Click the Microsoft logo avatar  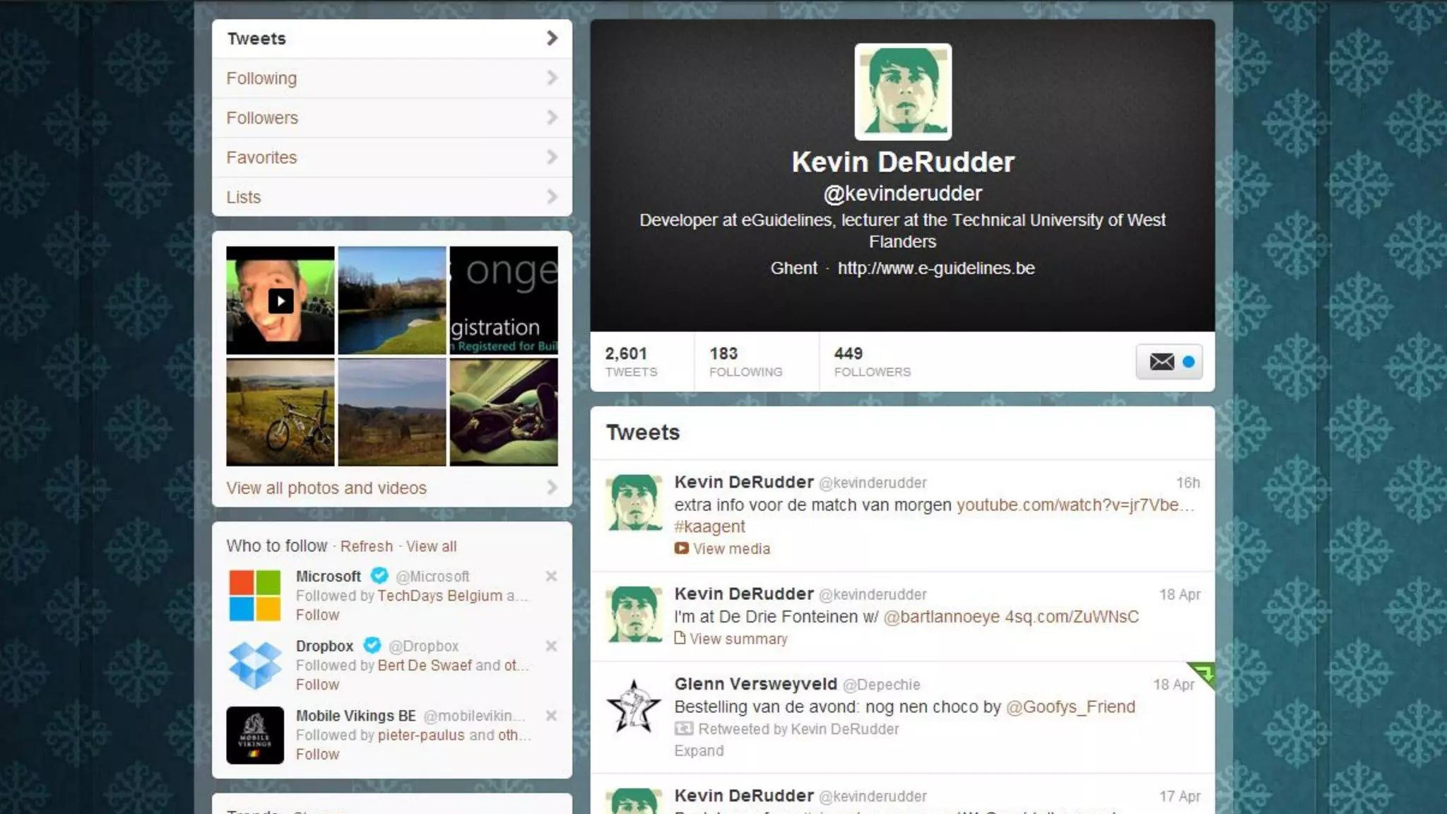(254, 595)
